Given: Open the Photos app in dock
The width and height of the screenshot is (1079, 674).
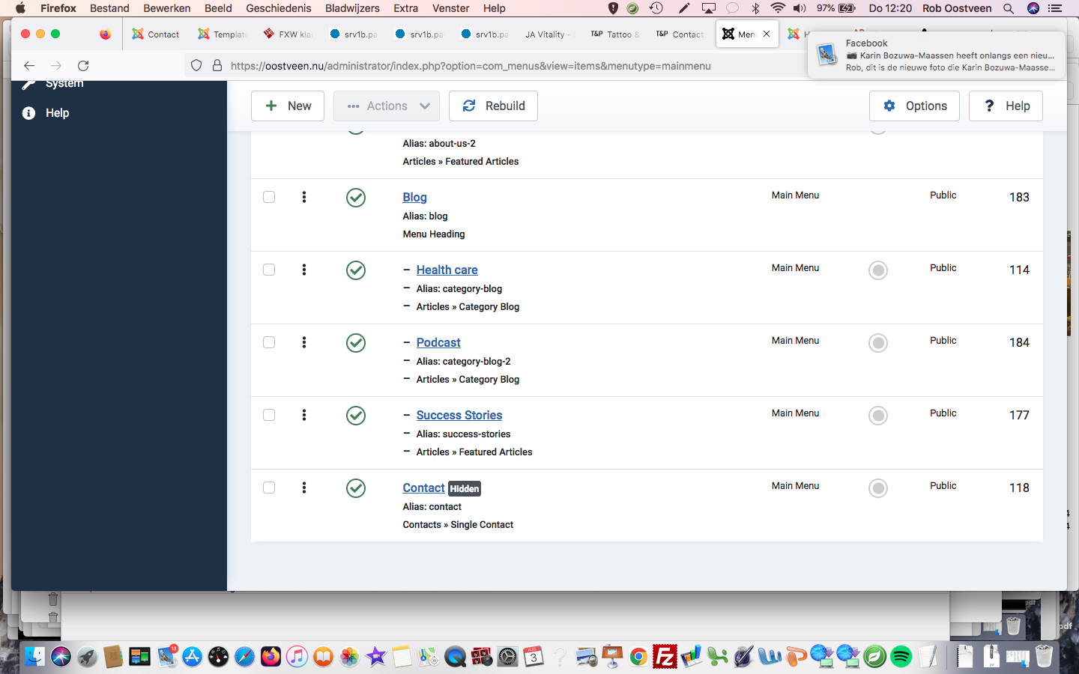Looking at the screenshot, I should tap(349, 657).
